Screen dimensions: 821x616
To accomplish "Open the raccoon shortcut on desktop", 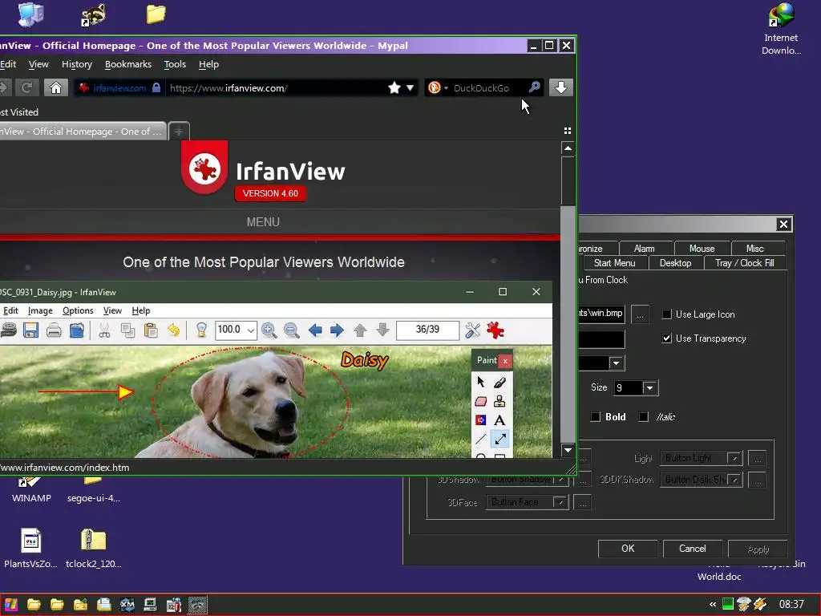I will pos(93,14).
